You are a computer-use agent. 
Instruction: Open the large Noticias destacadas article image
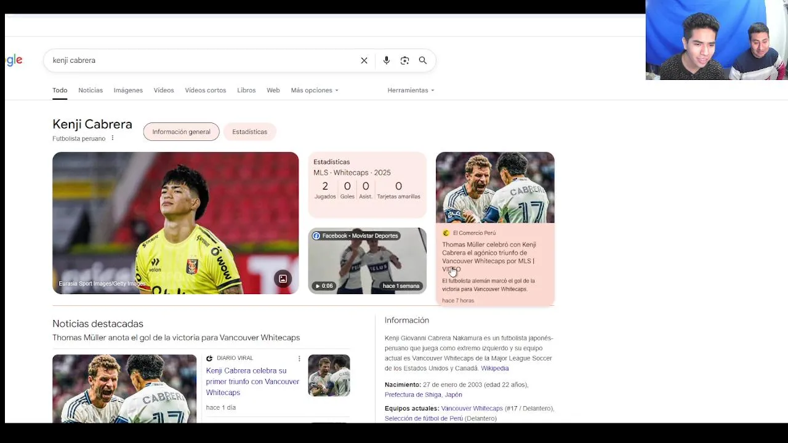point(124,389)
